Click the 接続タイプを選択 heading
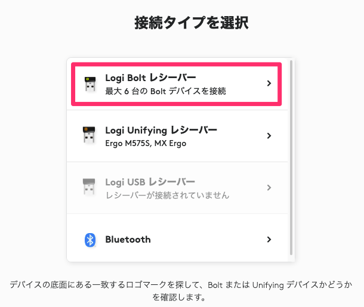This screenshot has width=364, height=307. (x=192, y=23)
